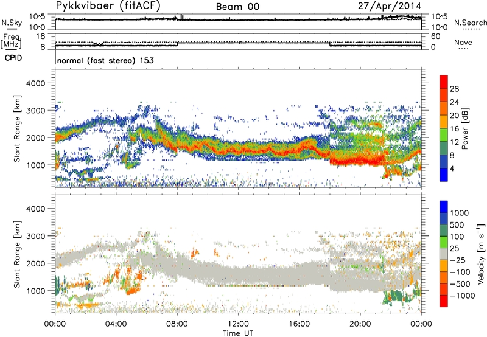Click the 'CPID' label
Viewport: 487px width, 337px height.
point(13,58)
